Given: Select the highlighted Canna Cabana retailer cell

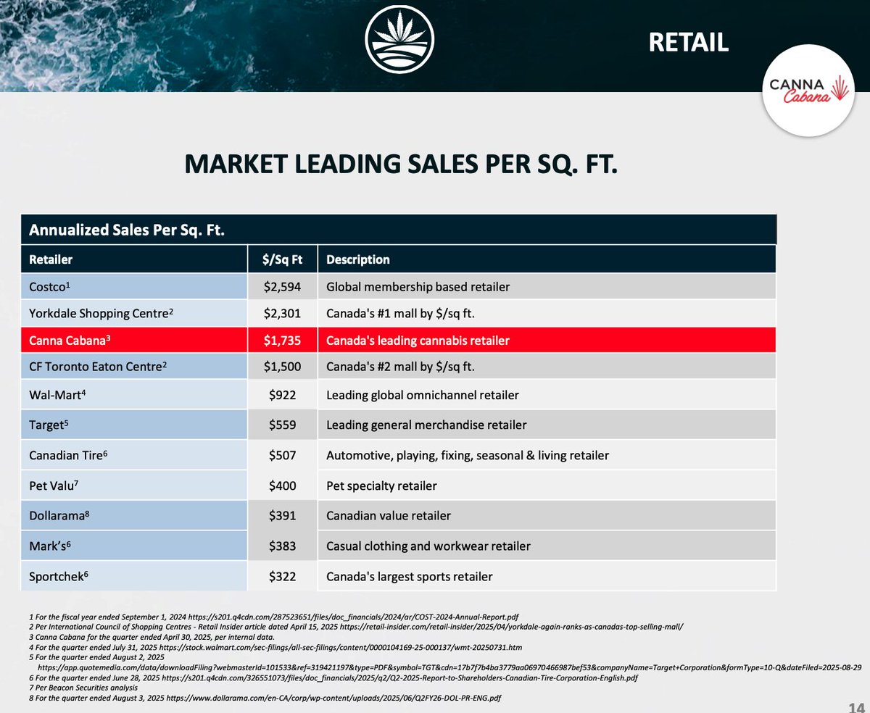Looking at the screenshot, I should pos(135,340).
